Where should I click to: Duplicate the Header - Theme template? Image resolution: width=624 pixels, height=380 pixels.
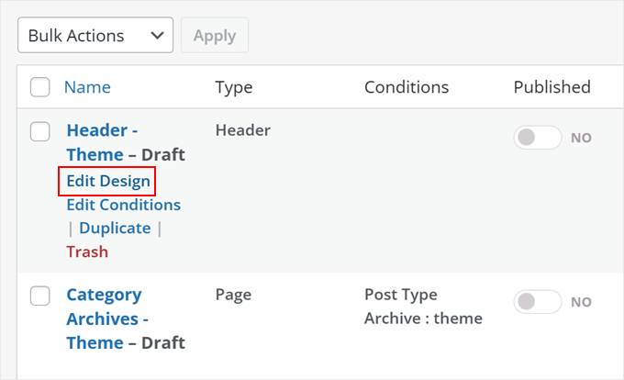pos(115,228)
